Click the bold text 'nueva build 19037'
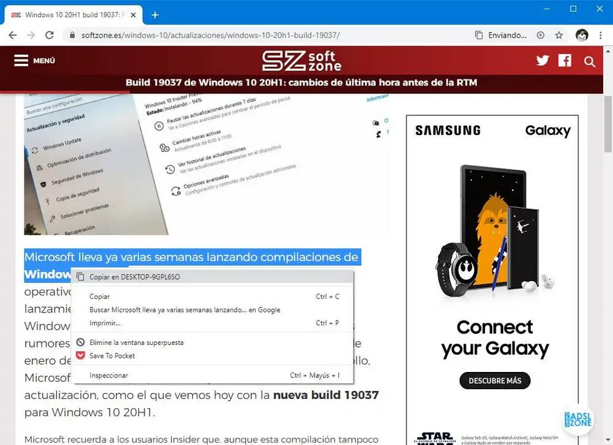 pos(326,395)
